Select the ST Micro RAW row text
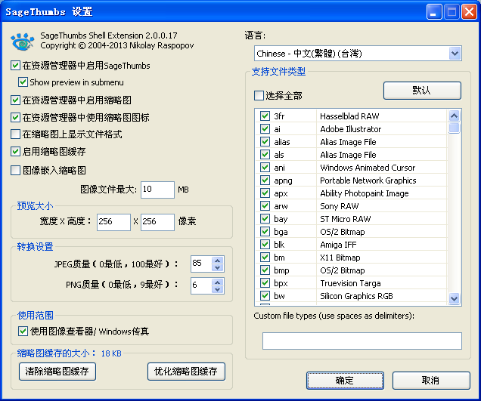481x401 pixels. click(346, 219)
